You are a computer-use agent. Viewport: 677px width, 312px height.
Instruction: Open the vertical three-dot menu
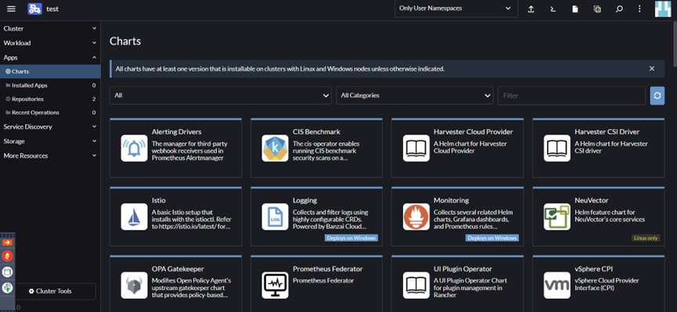(639, 9)
